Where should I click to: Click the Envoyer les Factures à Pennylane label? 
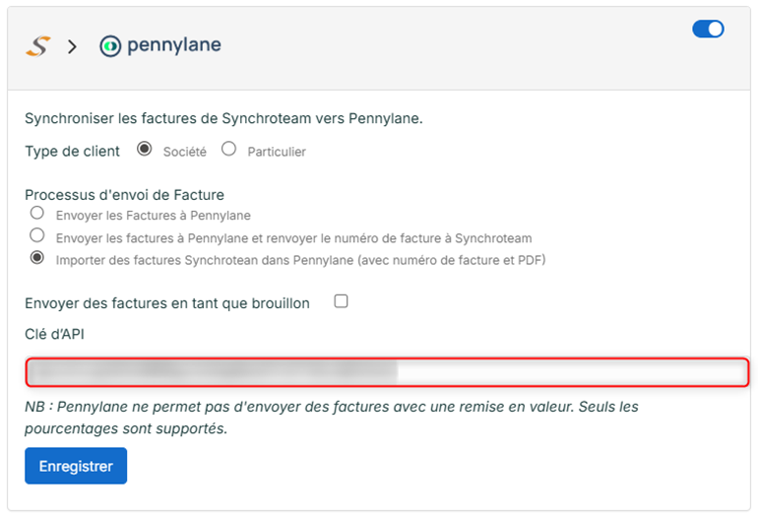point(154,216)
